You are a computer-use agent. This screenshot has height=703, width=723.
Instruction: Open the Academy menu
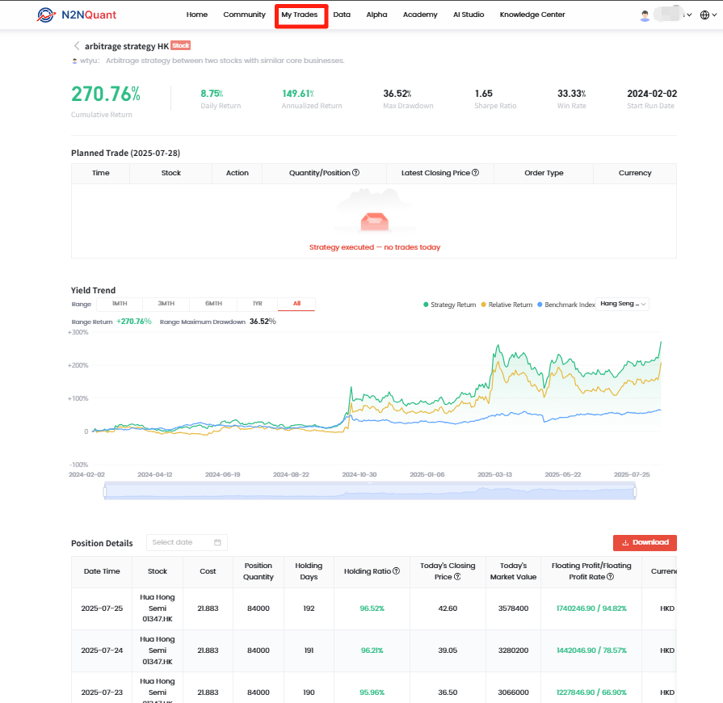point(420,15)
